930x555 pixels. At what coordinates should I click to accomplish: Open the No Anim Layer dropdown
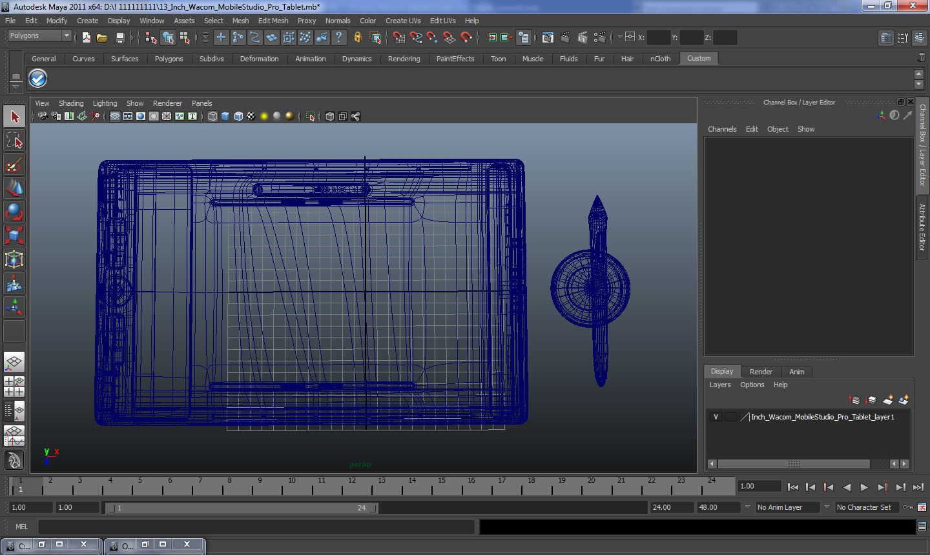click(787, 507)
